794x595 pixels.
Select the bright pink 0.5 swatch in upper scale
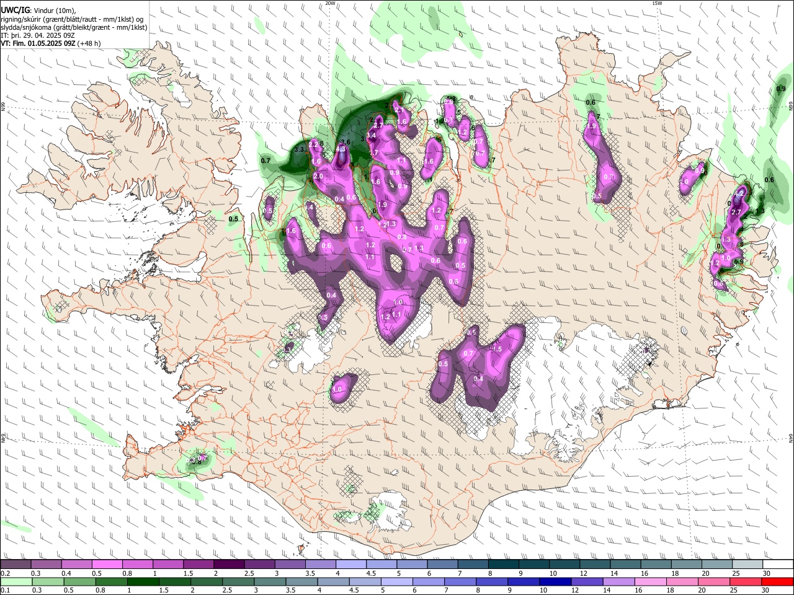tap(107, 565)
